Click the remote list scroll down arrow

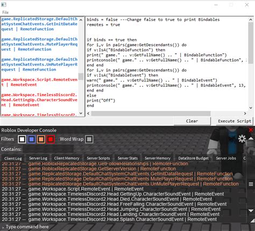point(81,113)
